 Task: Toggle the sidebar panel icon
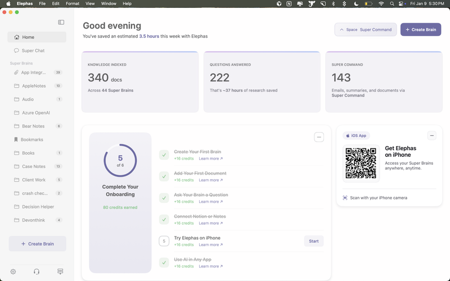(61, 22)
